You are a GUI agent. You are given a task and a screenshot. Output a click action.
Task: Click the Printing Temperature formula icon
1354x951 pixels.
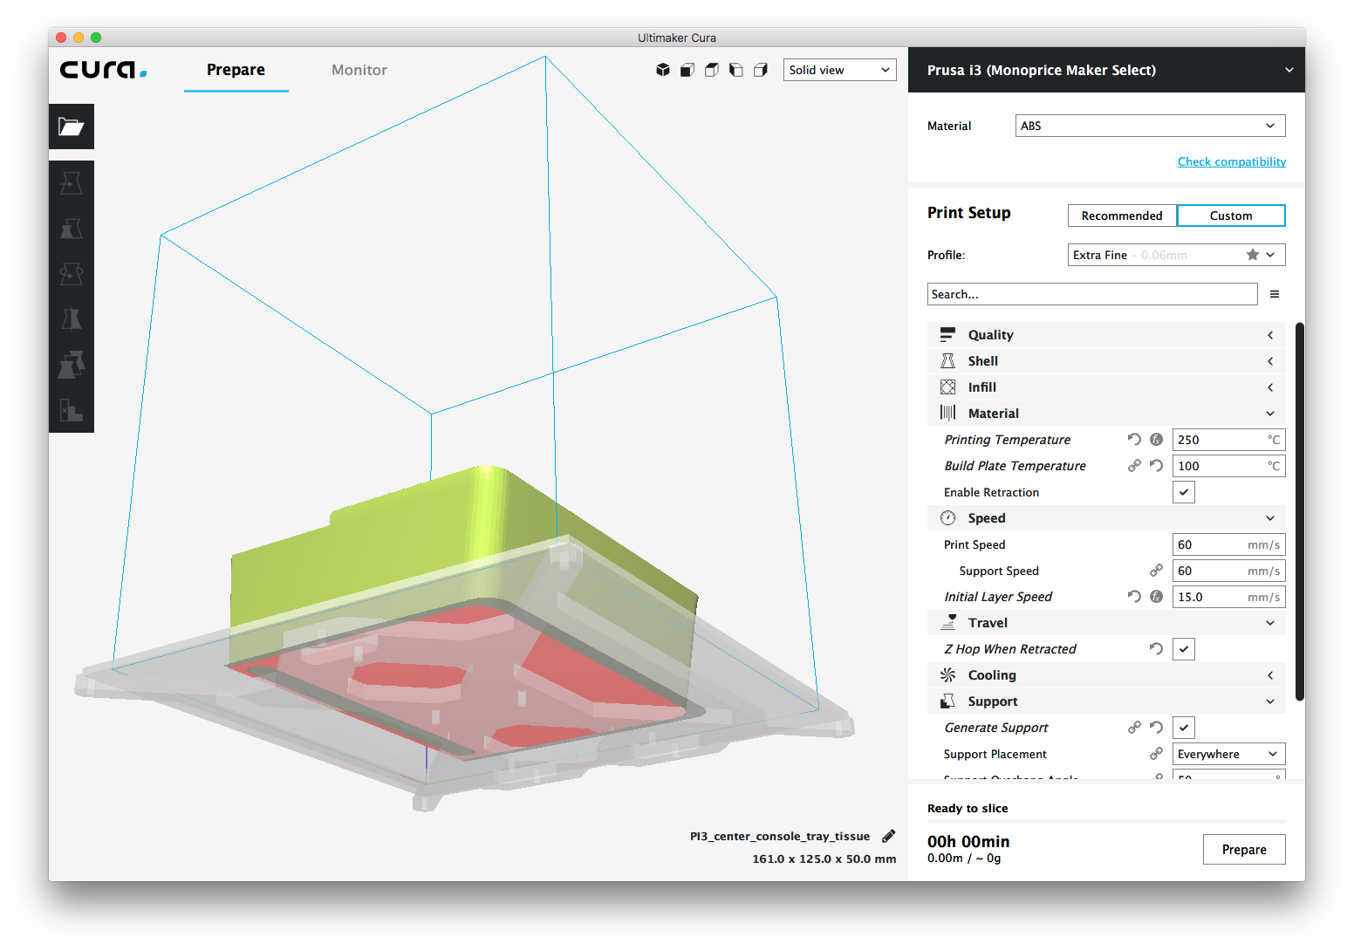click(1156, 440)
